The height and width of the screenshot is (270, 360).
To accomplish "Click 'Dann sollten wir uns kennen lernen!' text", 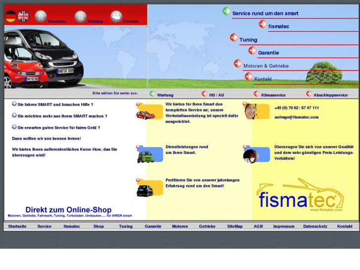I will [x=47, y=139].
